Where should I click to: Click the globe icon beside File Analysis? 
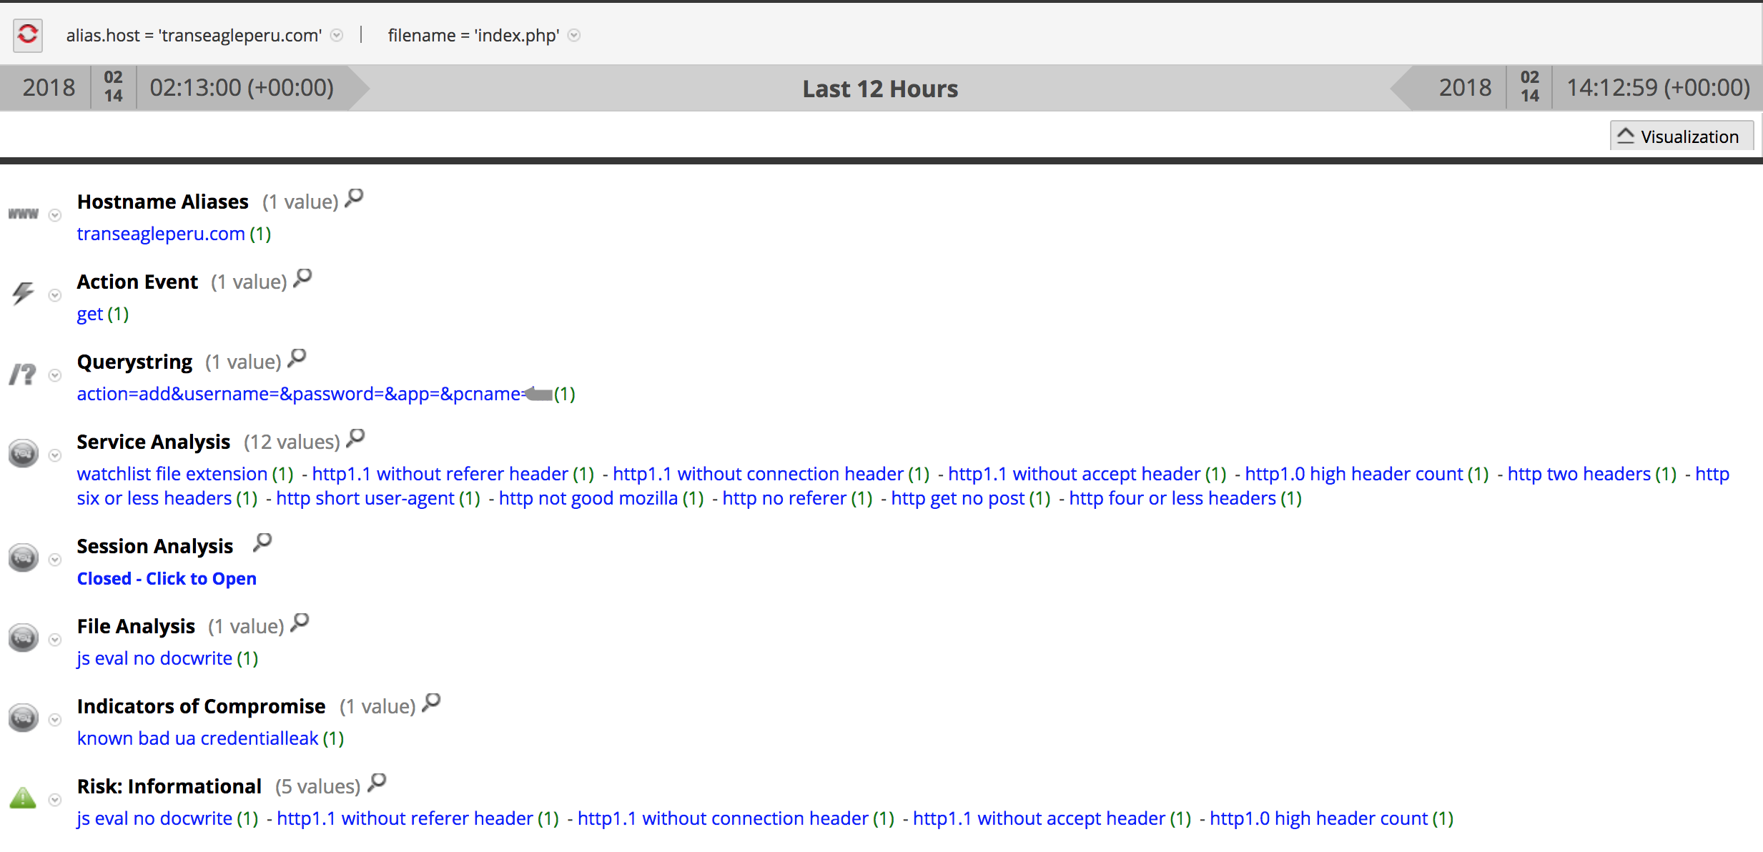[23, 638]
